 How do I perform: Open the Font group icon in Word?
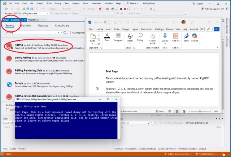pyautogui.click(x=107, y=36)
